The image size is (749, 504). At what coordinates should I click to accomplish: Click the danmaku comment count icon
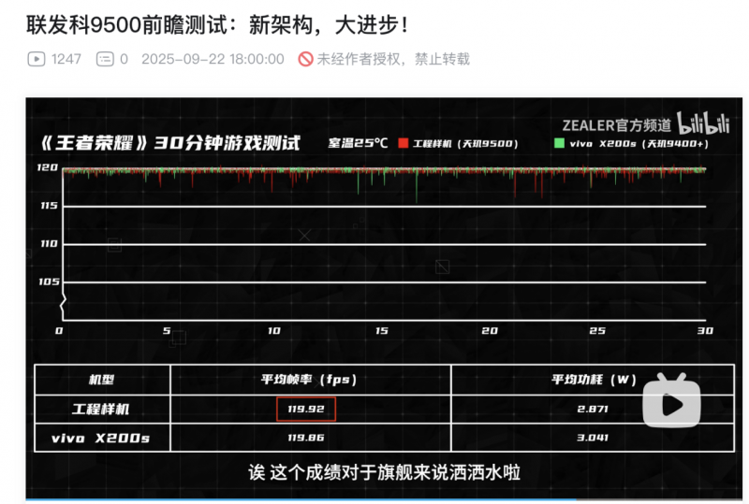[x=106, y=59]
